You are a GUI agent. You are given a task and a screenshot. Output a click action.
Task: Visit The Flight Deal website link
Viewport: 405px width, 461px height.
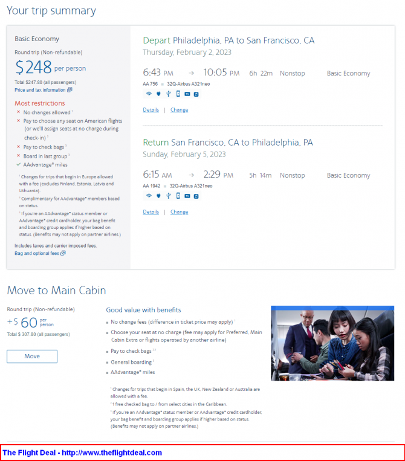(x=82, y=453)
